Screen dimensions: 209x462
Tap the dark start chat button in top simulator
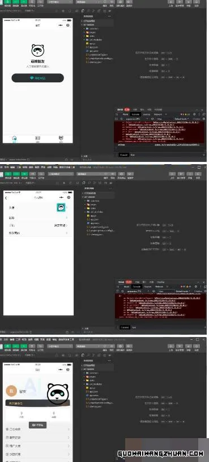(37, 78)
